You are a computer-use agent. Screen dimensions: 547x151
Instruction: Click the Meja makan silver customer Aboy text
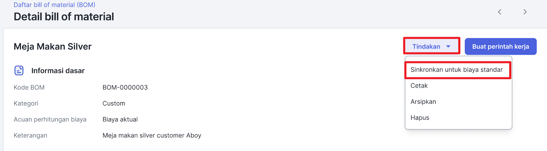pyautogui.click(x=152, y=136)
